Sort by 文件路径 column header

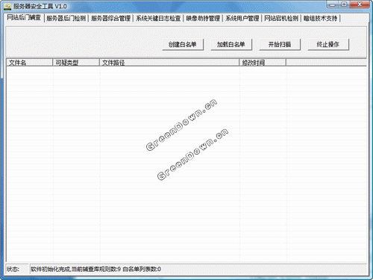[x=169, y=63]
